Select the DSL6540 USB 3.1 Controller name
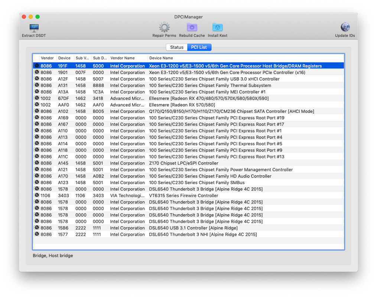The height and width of the screenshot is (297, 377). pyautogui.click(x=193, y=228)
